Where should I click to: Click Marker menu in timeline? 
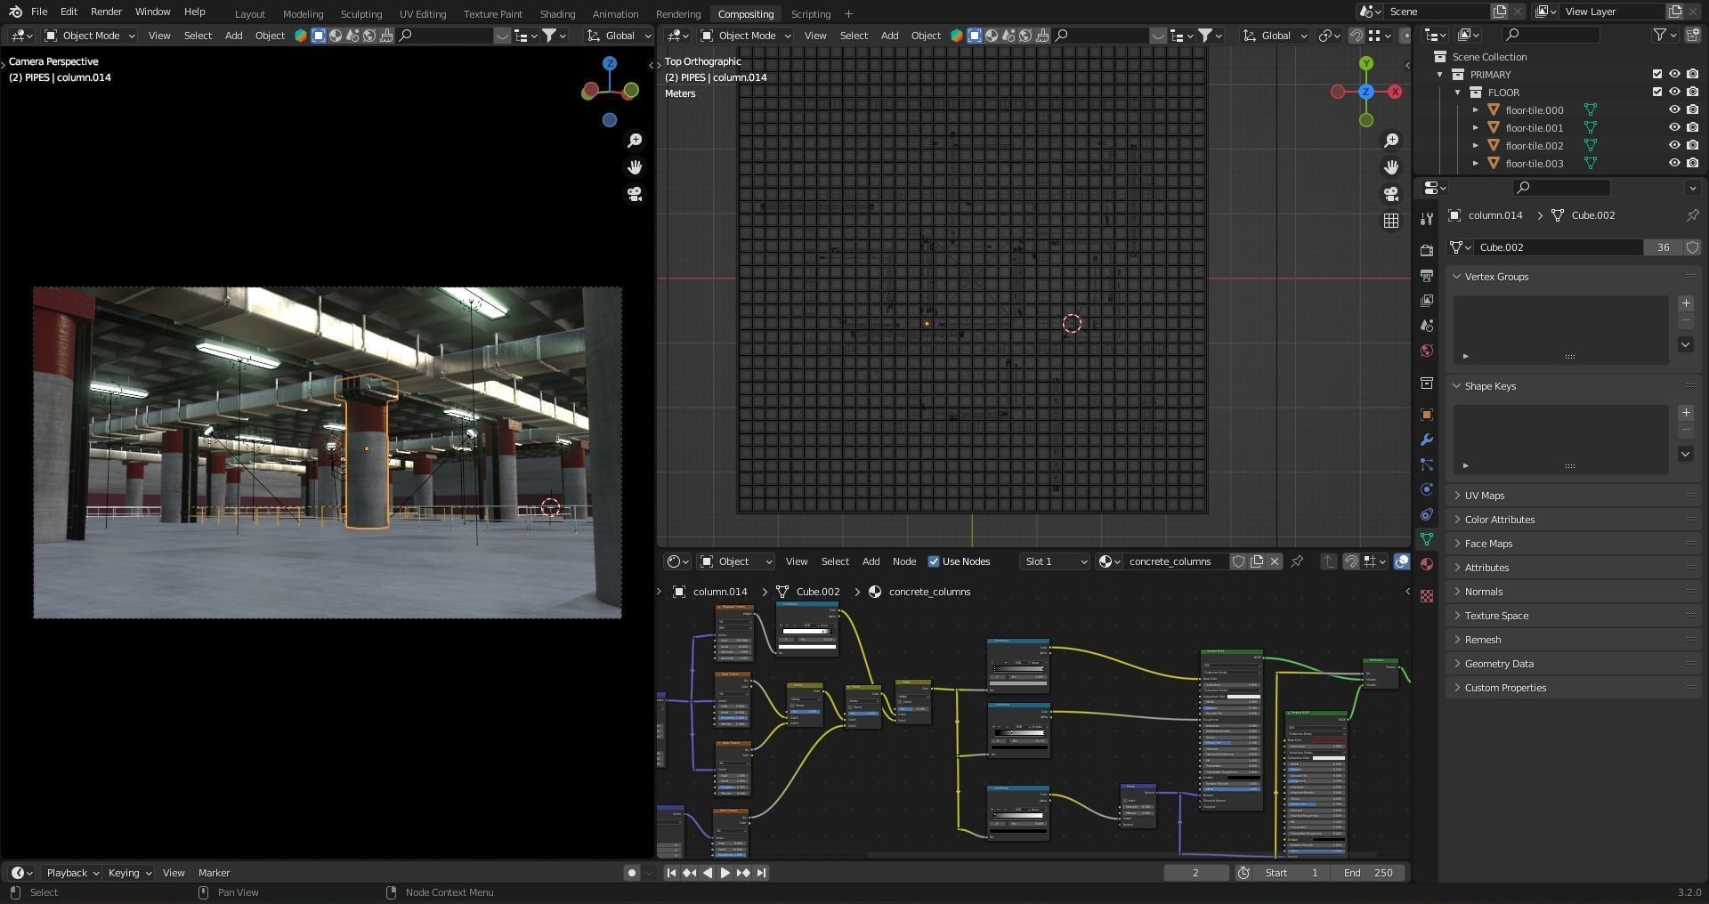pyautogui.click(x=214, y=873)
